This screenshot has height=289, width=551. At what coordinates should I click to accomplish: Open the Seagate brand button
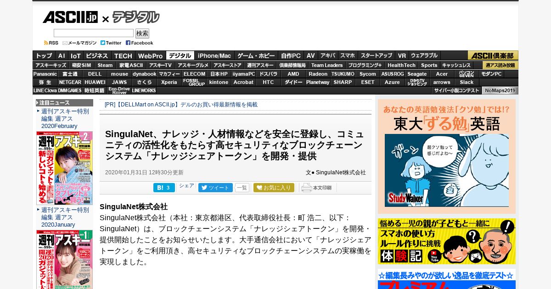[417, 74]
